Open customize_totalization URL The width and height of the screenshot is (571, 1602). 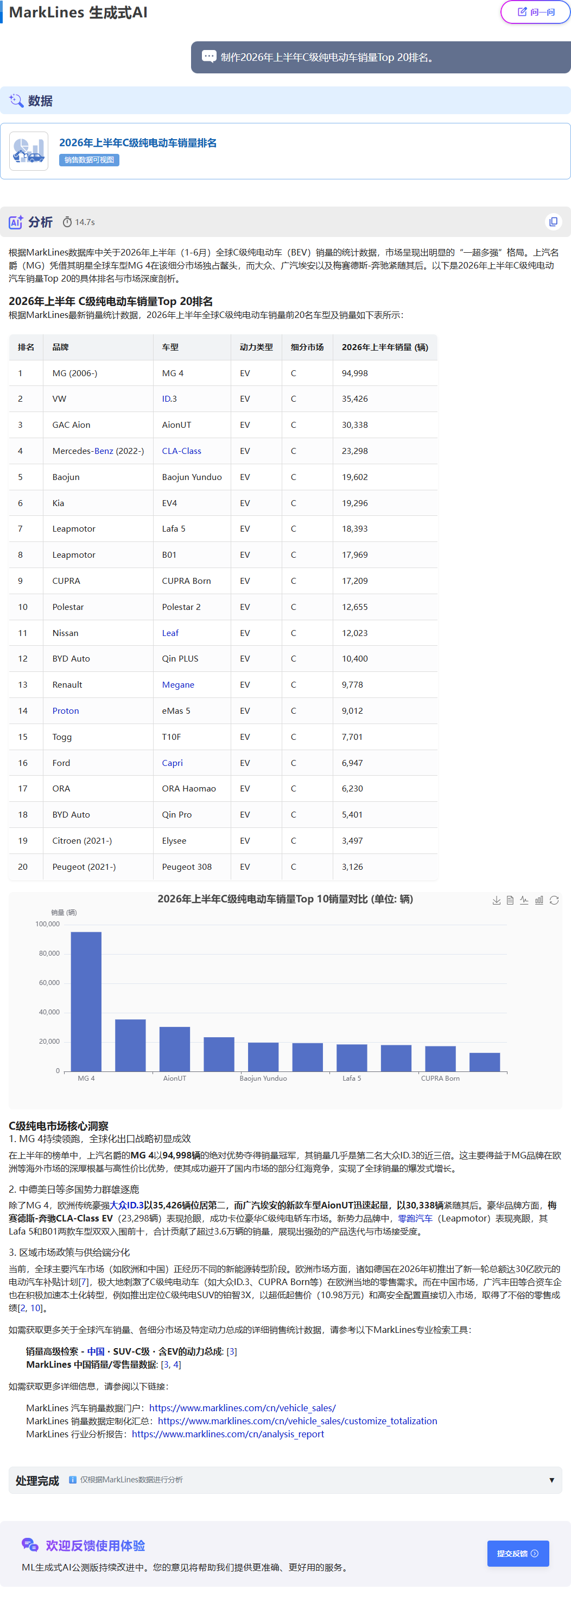(x=298, y=1421)
